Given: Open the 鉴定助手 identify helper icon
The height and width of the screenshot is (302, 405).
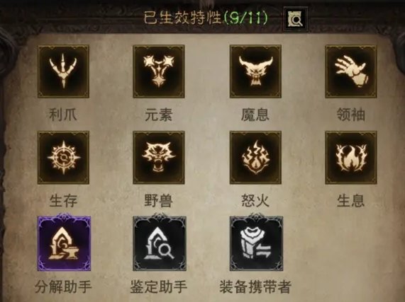Looking at the screenshot, I should [160, 243].
